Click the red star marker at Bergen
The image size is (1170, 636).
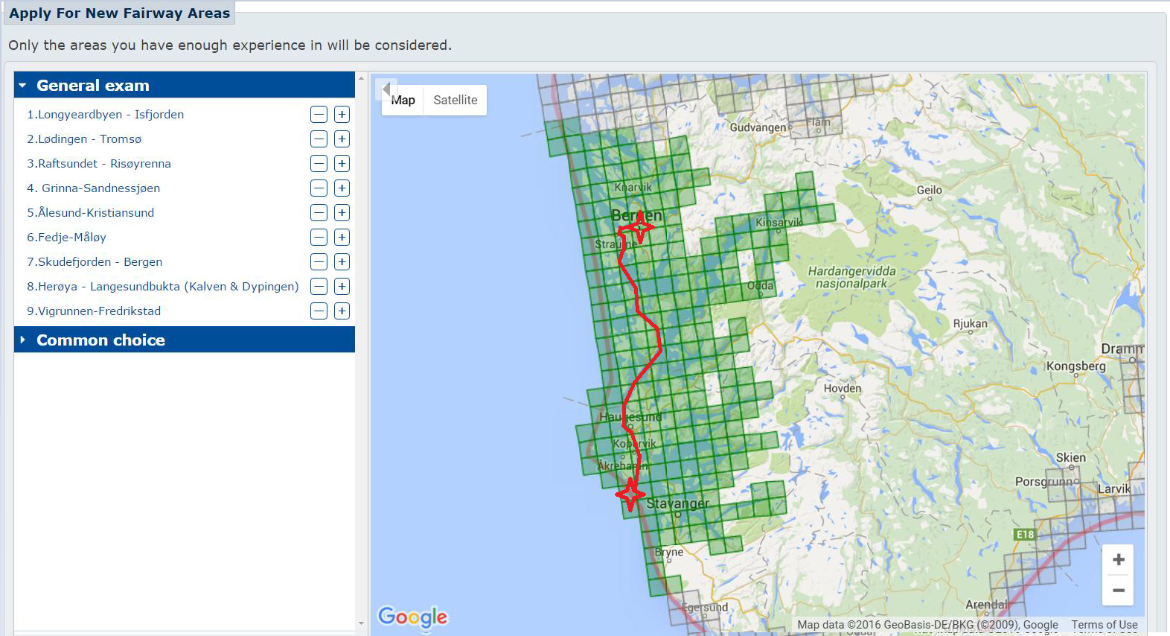pos(638,226)
